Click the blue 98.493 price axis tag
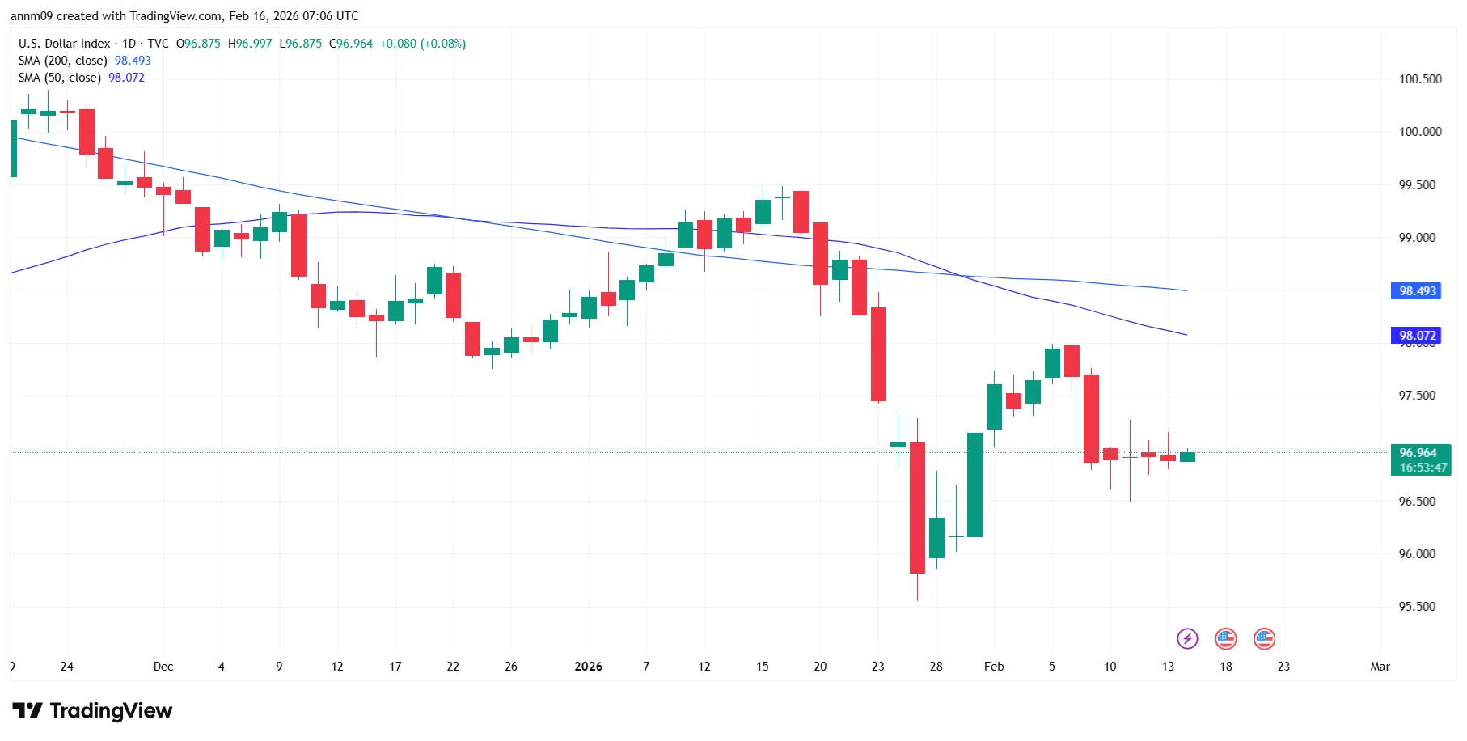The image size is (1467, 741). 1418,291
